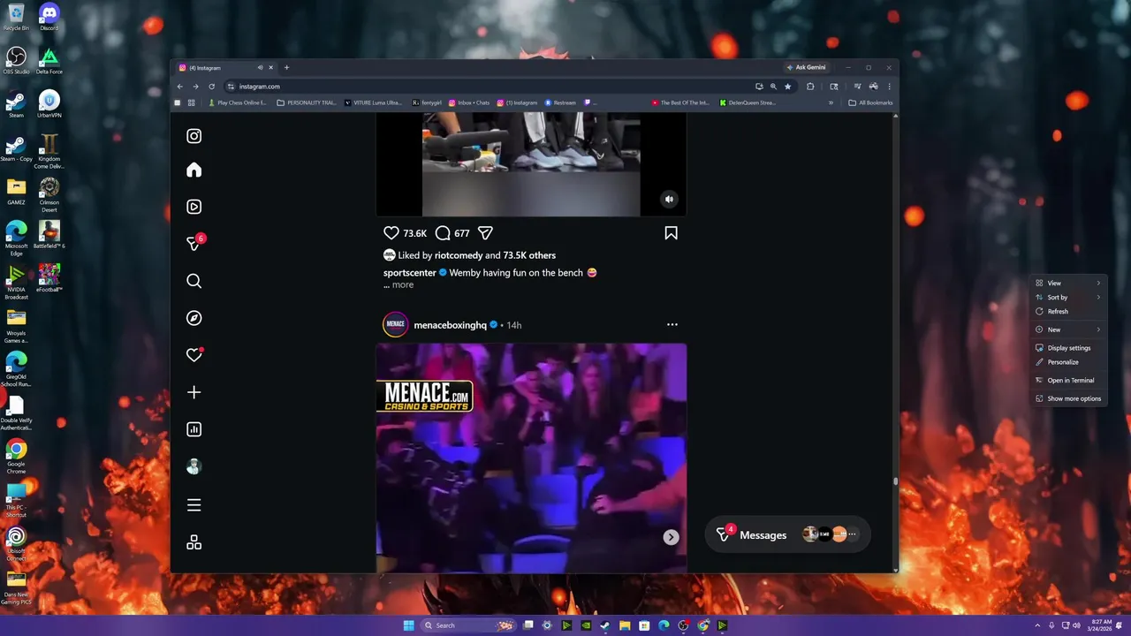Open 'Inbox • Chats' bookmark
Screen dimensions: 1131x636
pyautogui.click(x=468, y=102)
